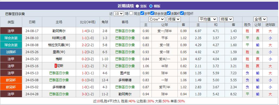
Task: Open team 图卢兹 link
Action: tap(125, 73)
